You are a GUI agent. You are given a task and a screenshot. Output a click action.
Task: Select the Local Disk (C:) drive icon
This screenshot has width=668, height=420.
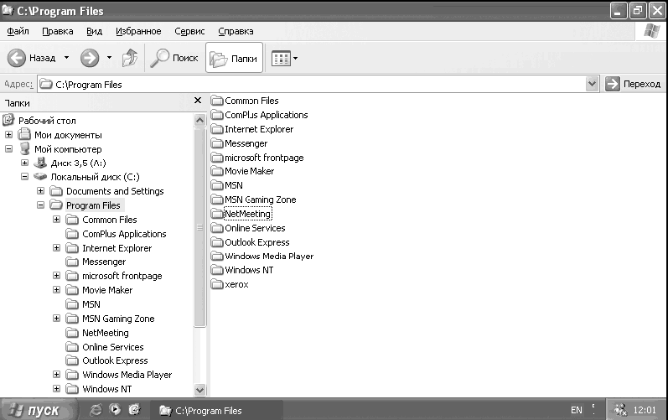40,176
